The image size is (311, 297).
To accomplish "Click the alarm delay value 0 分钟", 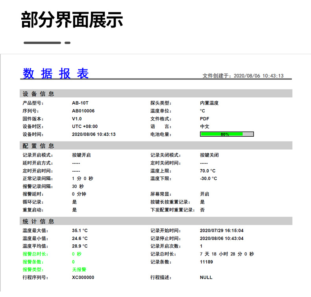I will (79, 194).
